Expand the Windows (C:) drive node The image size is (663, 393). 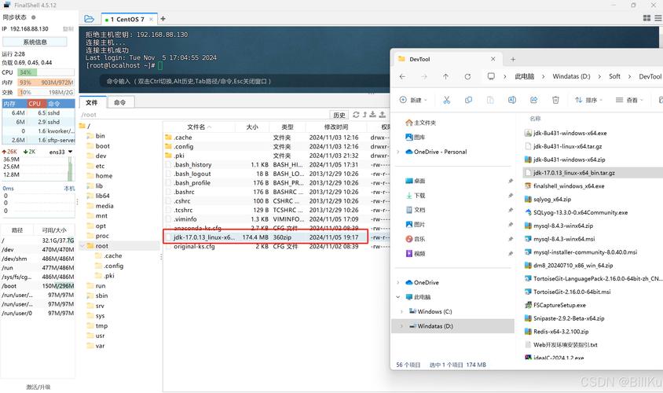402,312
